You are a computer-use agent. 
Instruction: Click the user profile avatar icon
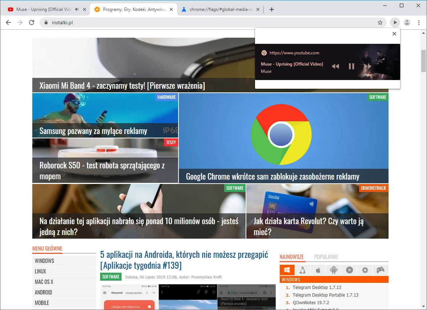[x=407, y=22]
